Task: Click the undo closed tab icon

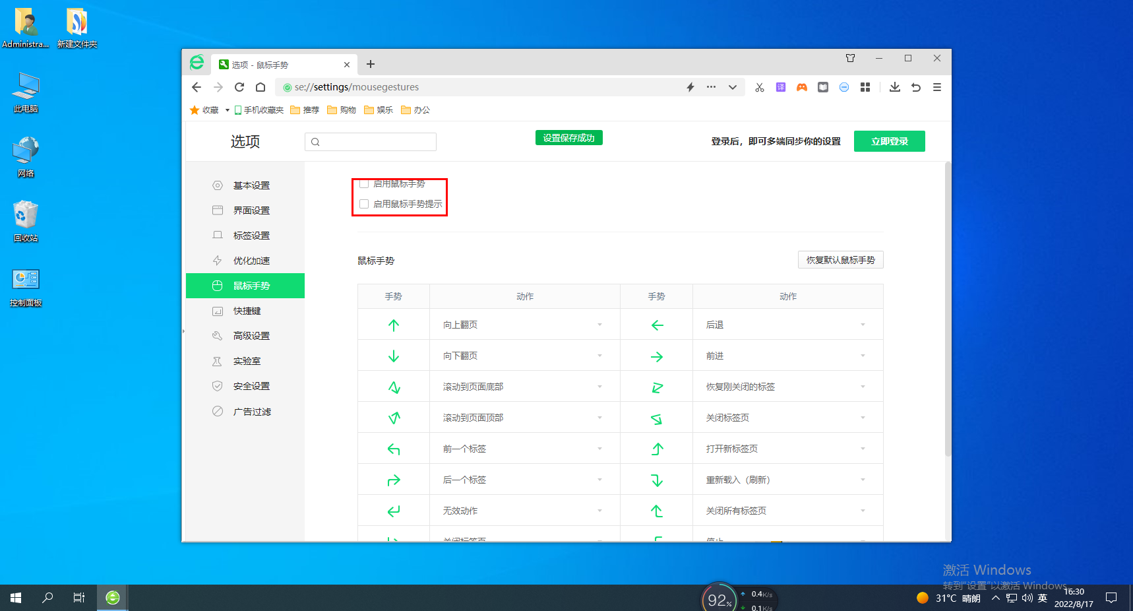Action: click(x=916, y=87)
